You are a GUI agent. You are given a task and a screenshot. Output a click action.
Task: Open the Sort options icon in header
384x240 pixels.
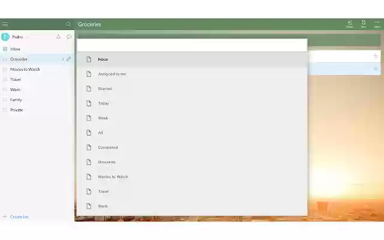pos(364,24)
